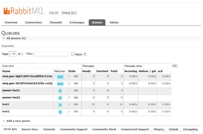
Task: Open the GitHub footer link
Action: [173, 129]
